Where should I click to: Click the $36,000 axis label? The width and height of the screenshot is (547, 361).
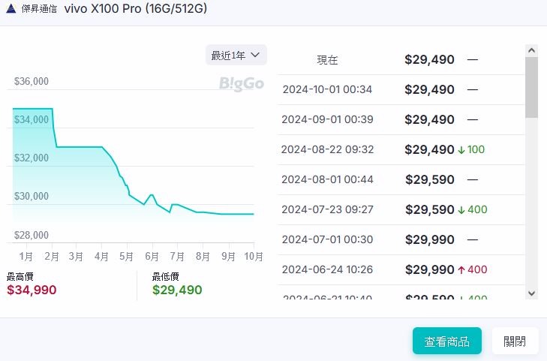(32, 81)
